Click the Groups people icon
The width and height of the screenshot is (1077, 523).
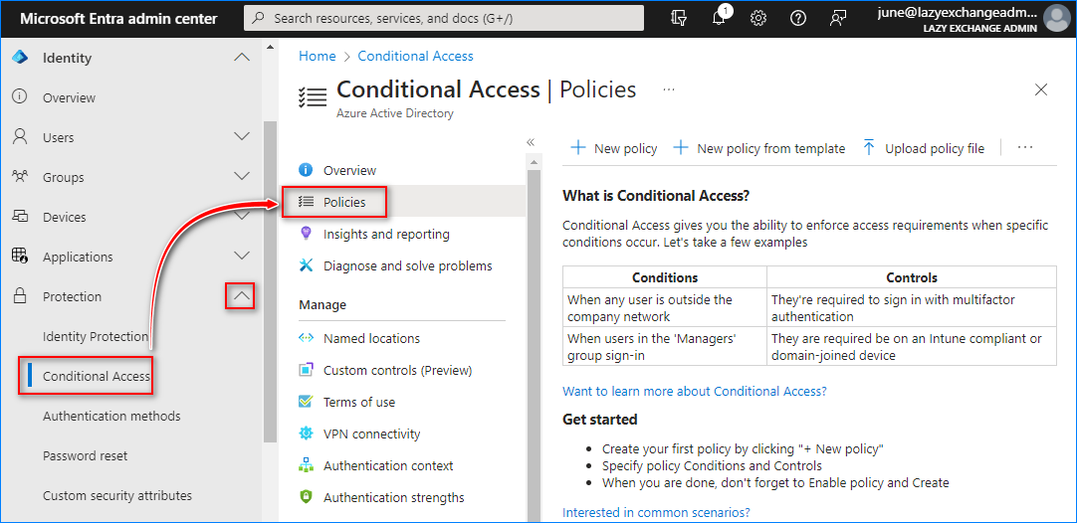pos(20,176)
